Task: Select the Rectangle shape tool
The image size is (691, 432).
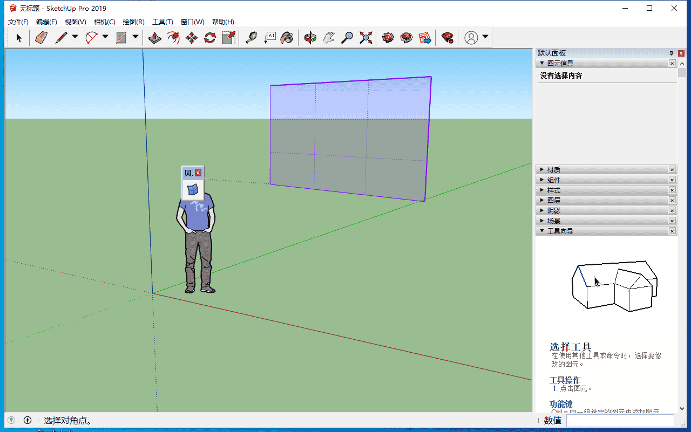Action: tap(121, 38)
